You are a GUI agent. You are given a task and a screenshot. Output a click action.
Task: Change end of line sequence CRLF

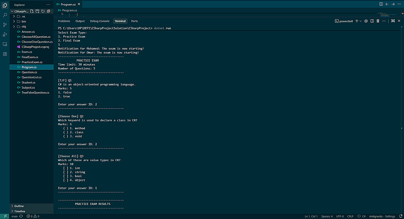click(350, 217)
